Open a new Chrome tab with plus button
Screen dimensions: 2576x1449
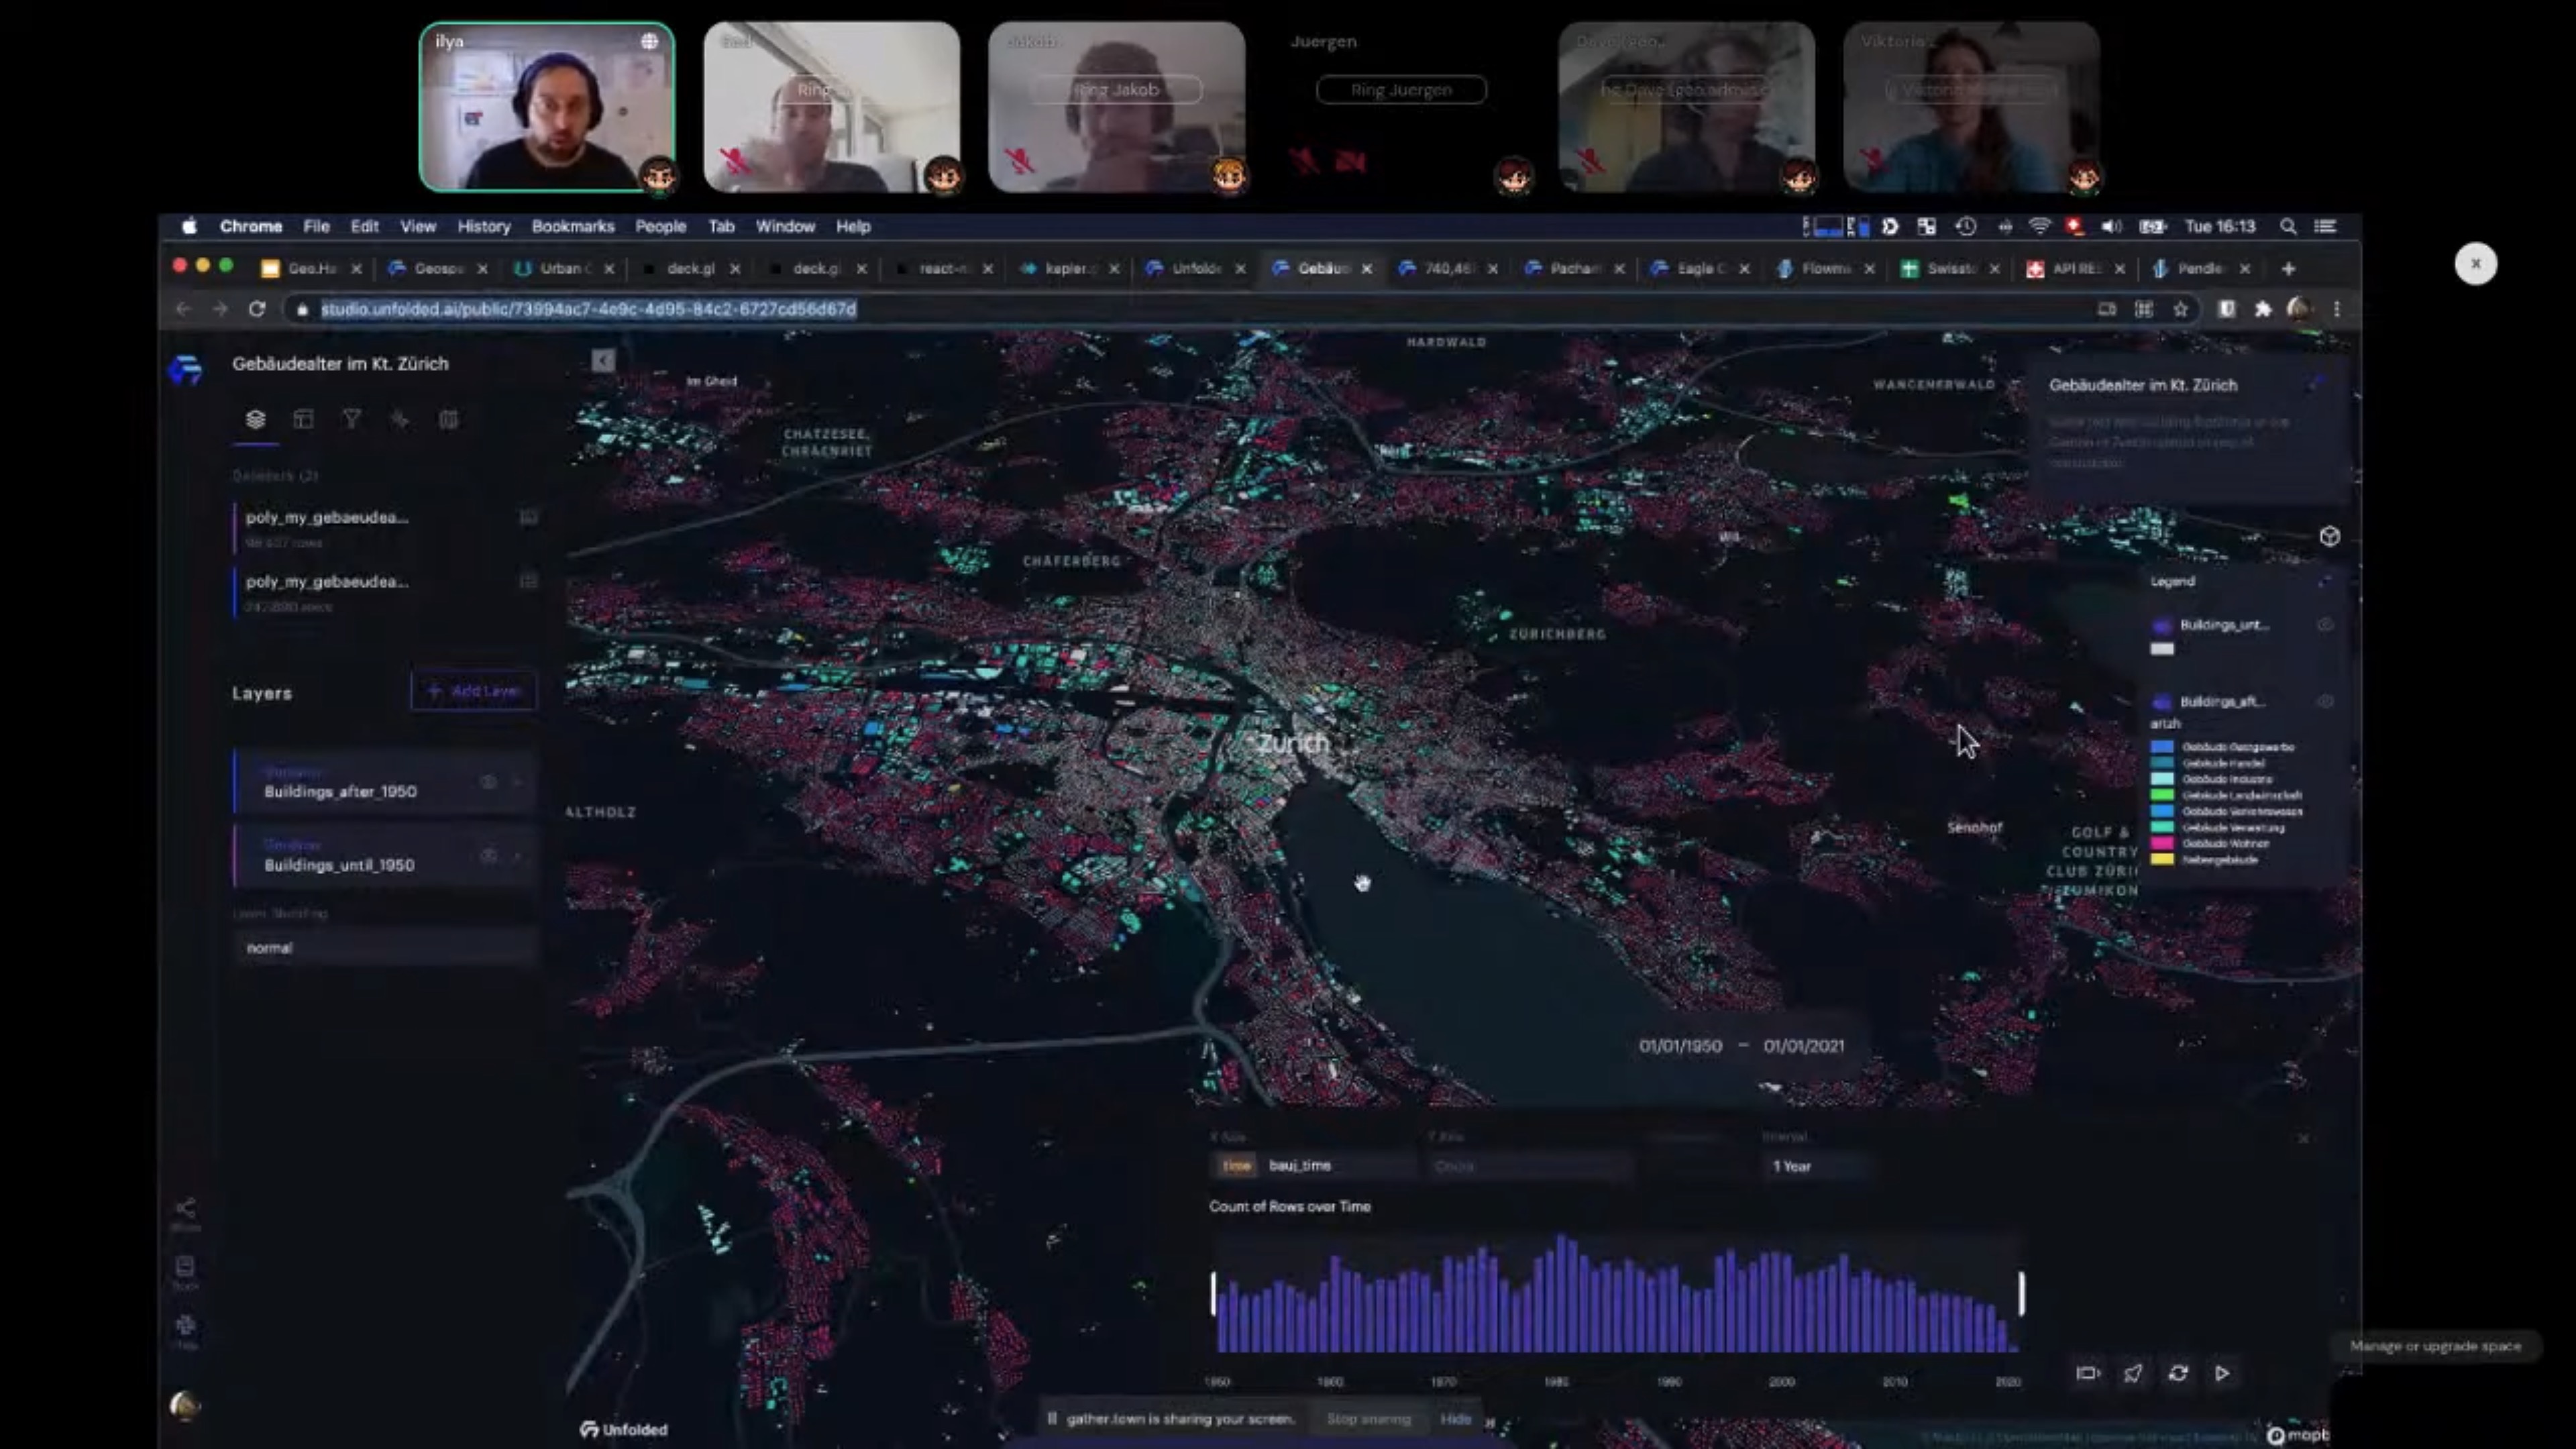[x=2288, y=269]
